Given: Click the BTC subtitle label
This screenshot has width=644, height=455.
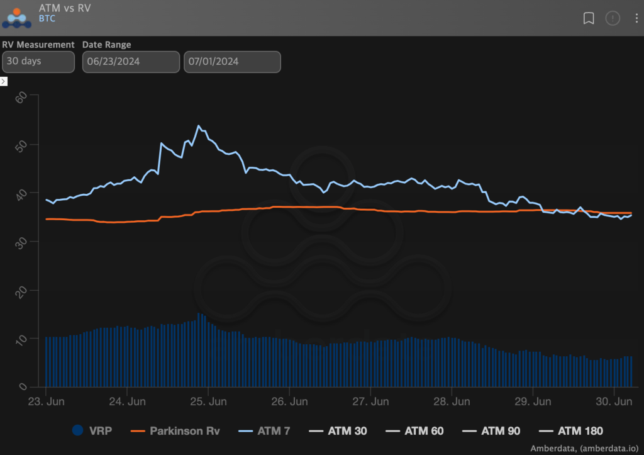Looking at the screenshot, I should (47, 19).
